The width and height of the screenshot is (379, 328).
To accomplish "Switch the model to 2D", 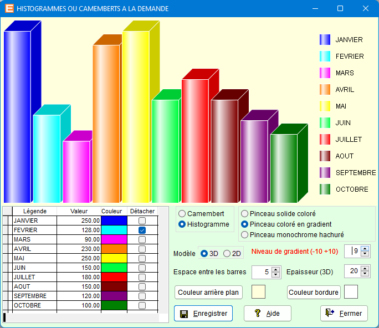I will 227,253.
